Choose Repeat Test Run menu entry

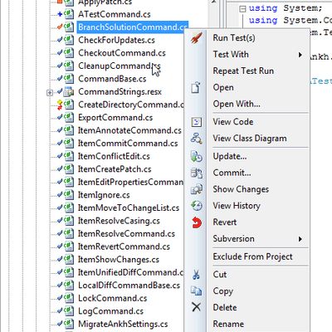click(x=243, y=71)
